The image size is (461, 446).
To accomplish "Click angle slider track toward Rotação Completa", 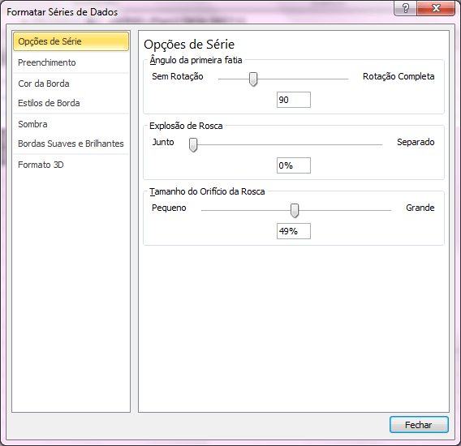I will [303, 79].
